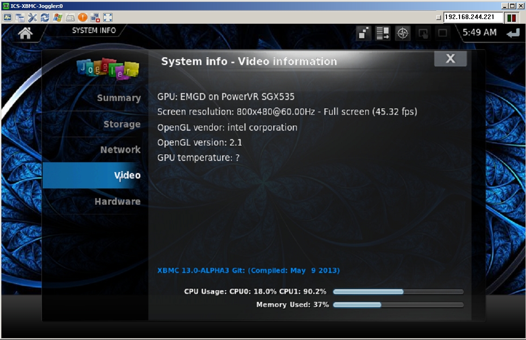Click the 'CPU Usage: CPU0: 18.0% CPU1: 90.2%' label

point(255,291)
